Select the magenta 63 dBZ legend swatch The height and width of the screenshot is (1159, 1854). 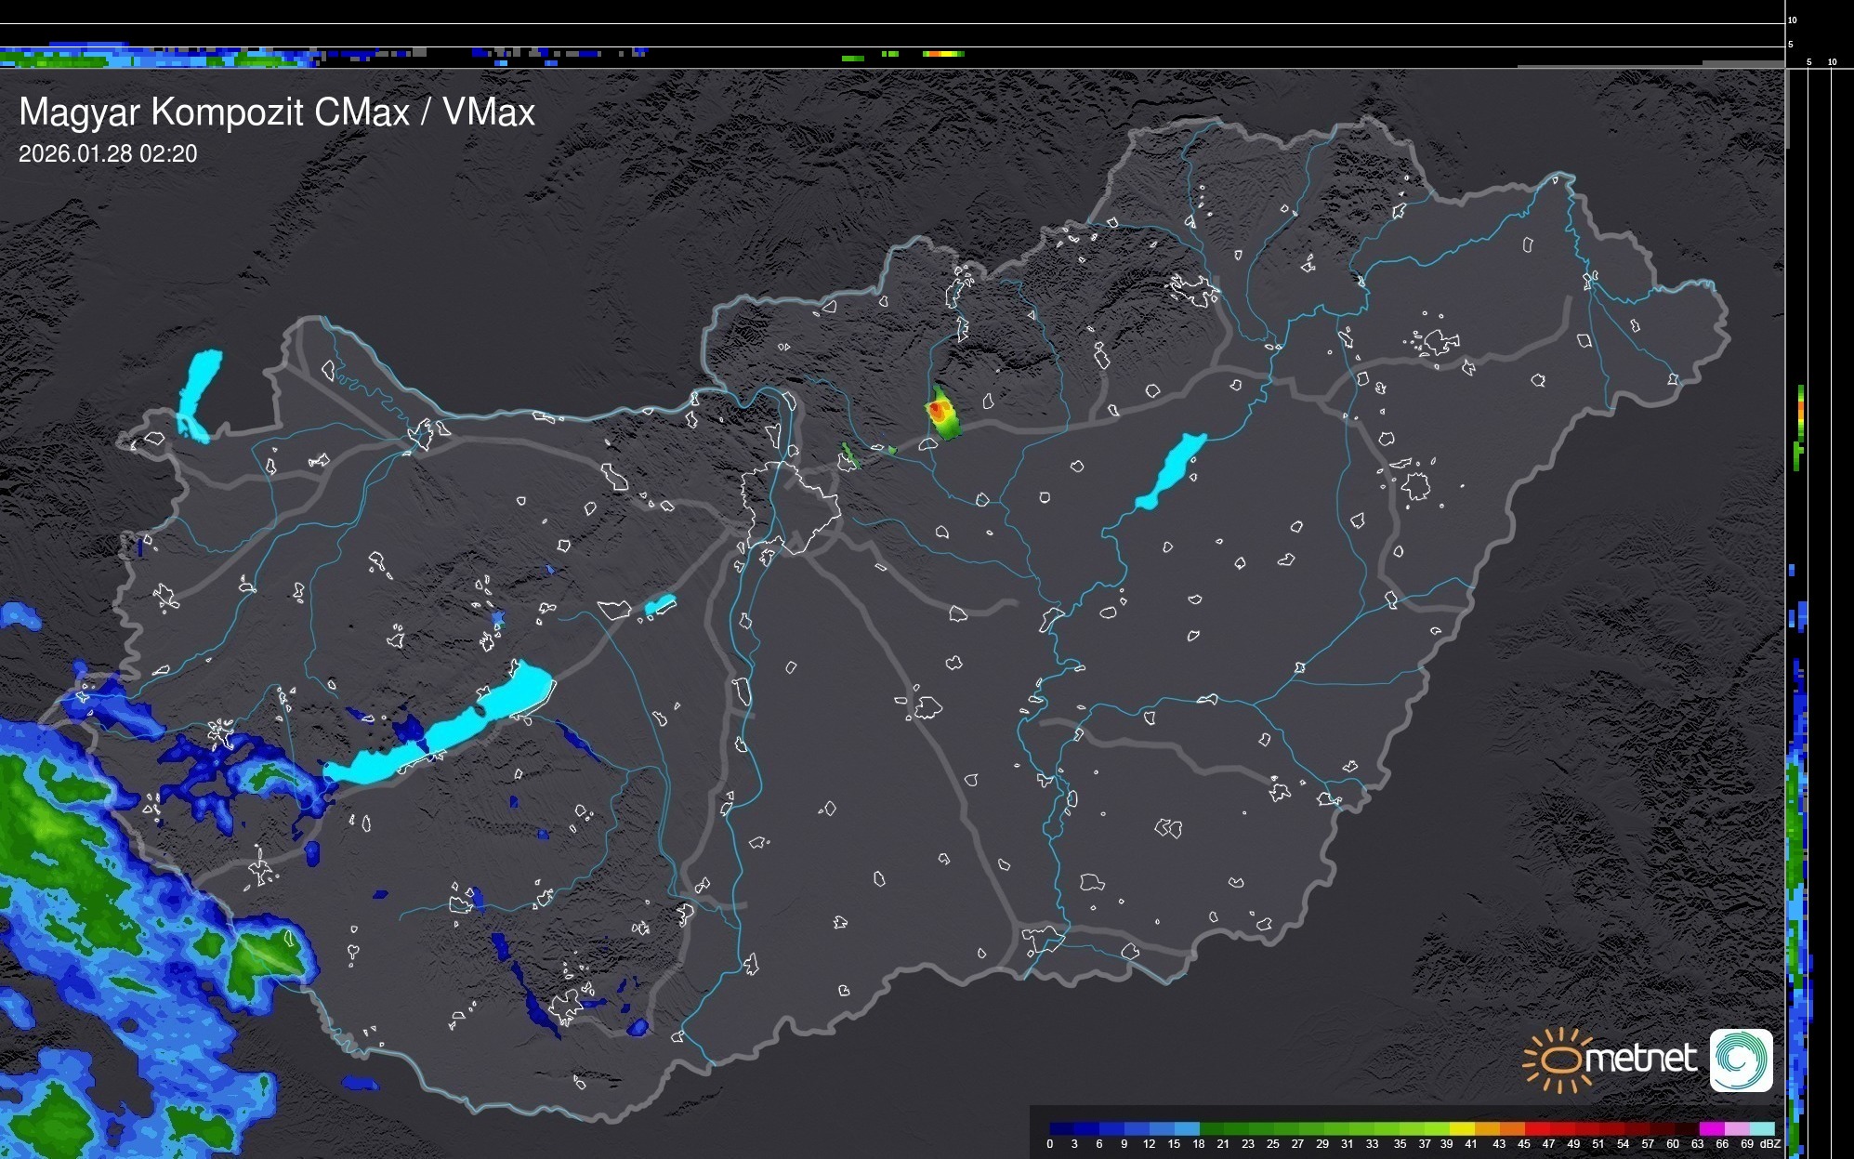1711,1128
